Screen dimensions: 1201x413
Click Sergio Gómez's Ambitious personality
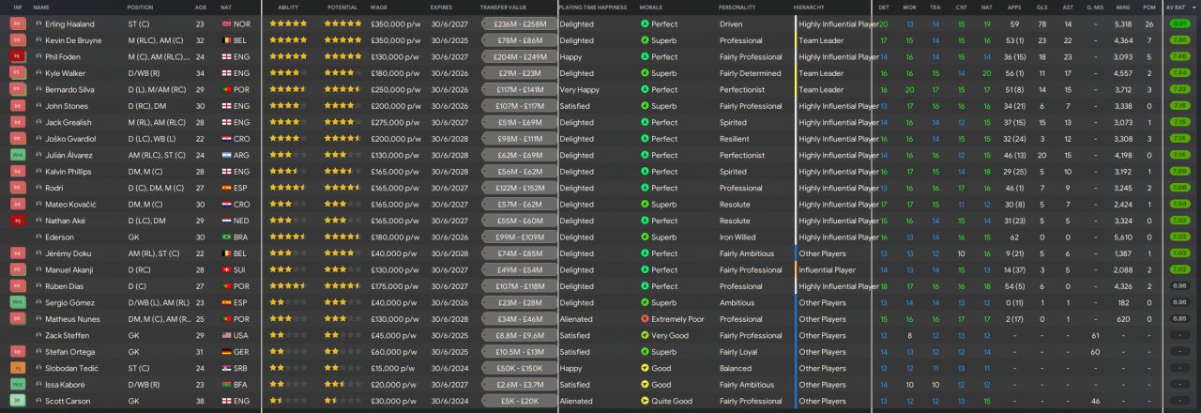tap(737, 302)
